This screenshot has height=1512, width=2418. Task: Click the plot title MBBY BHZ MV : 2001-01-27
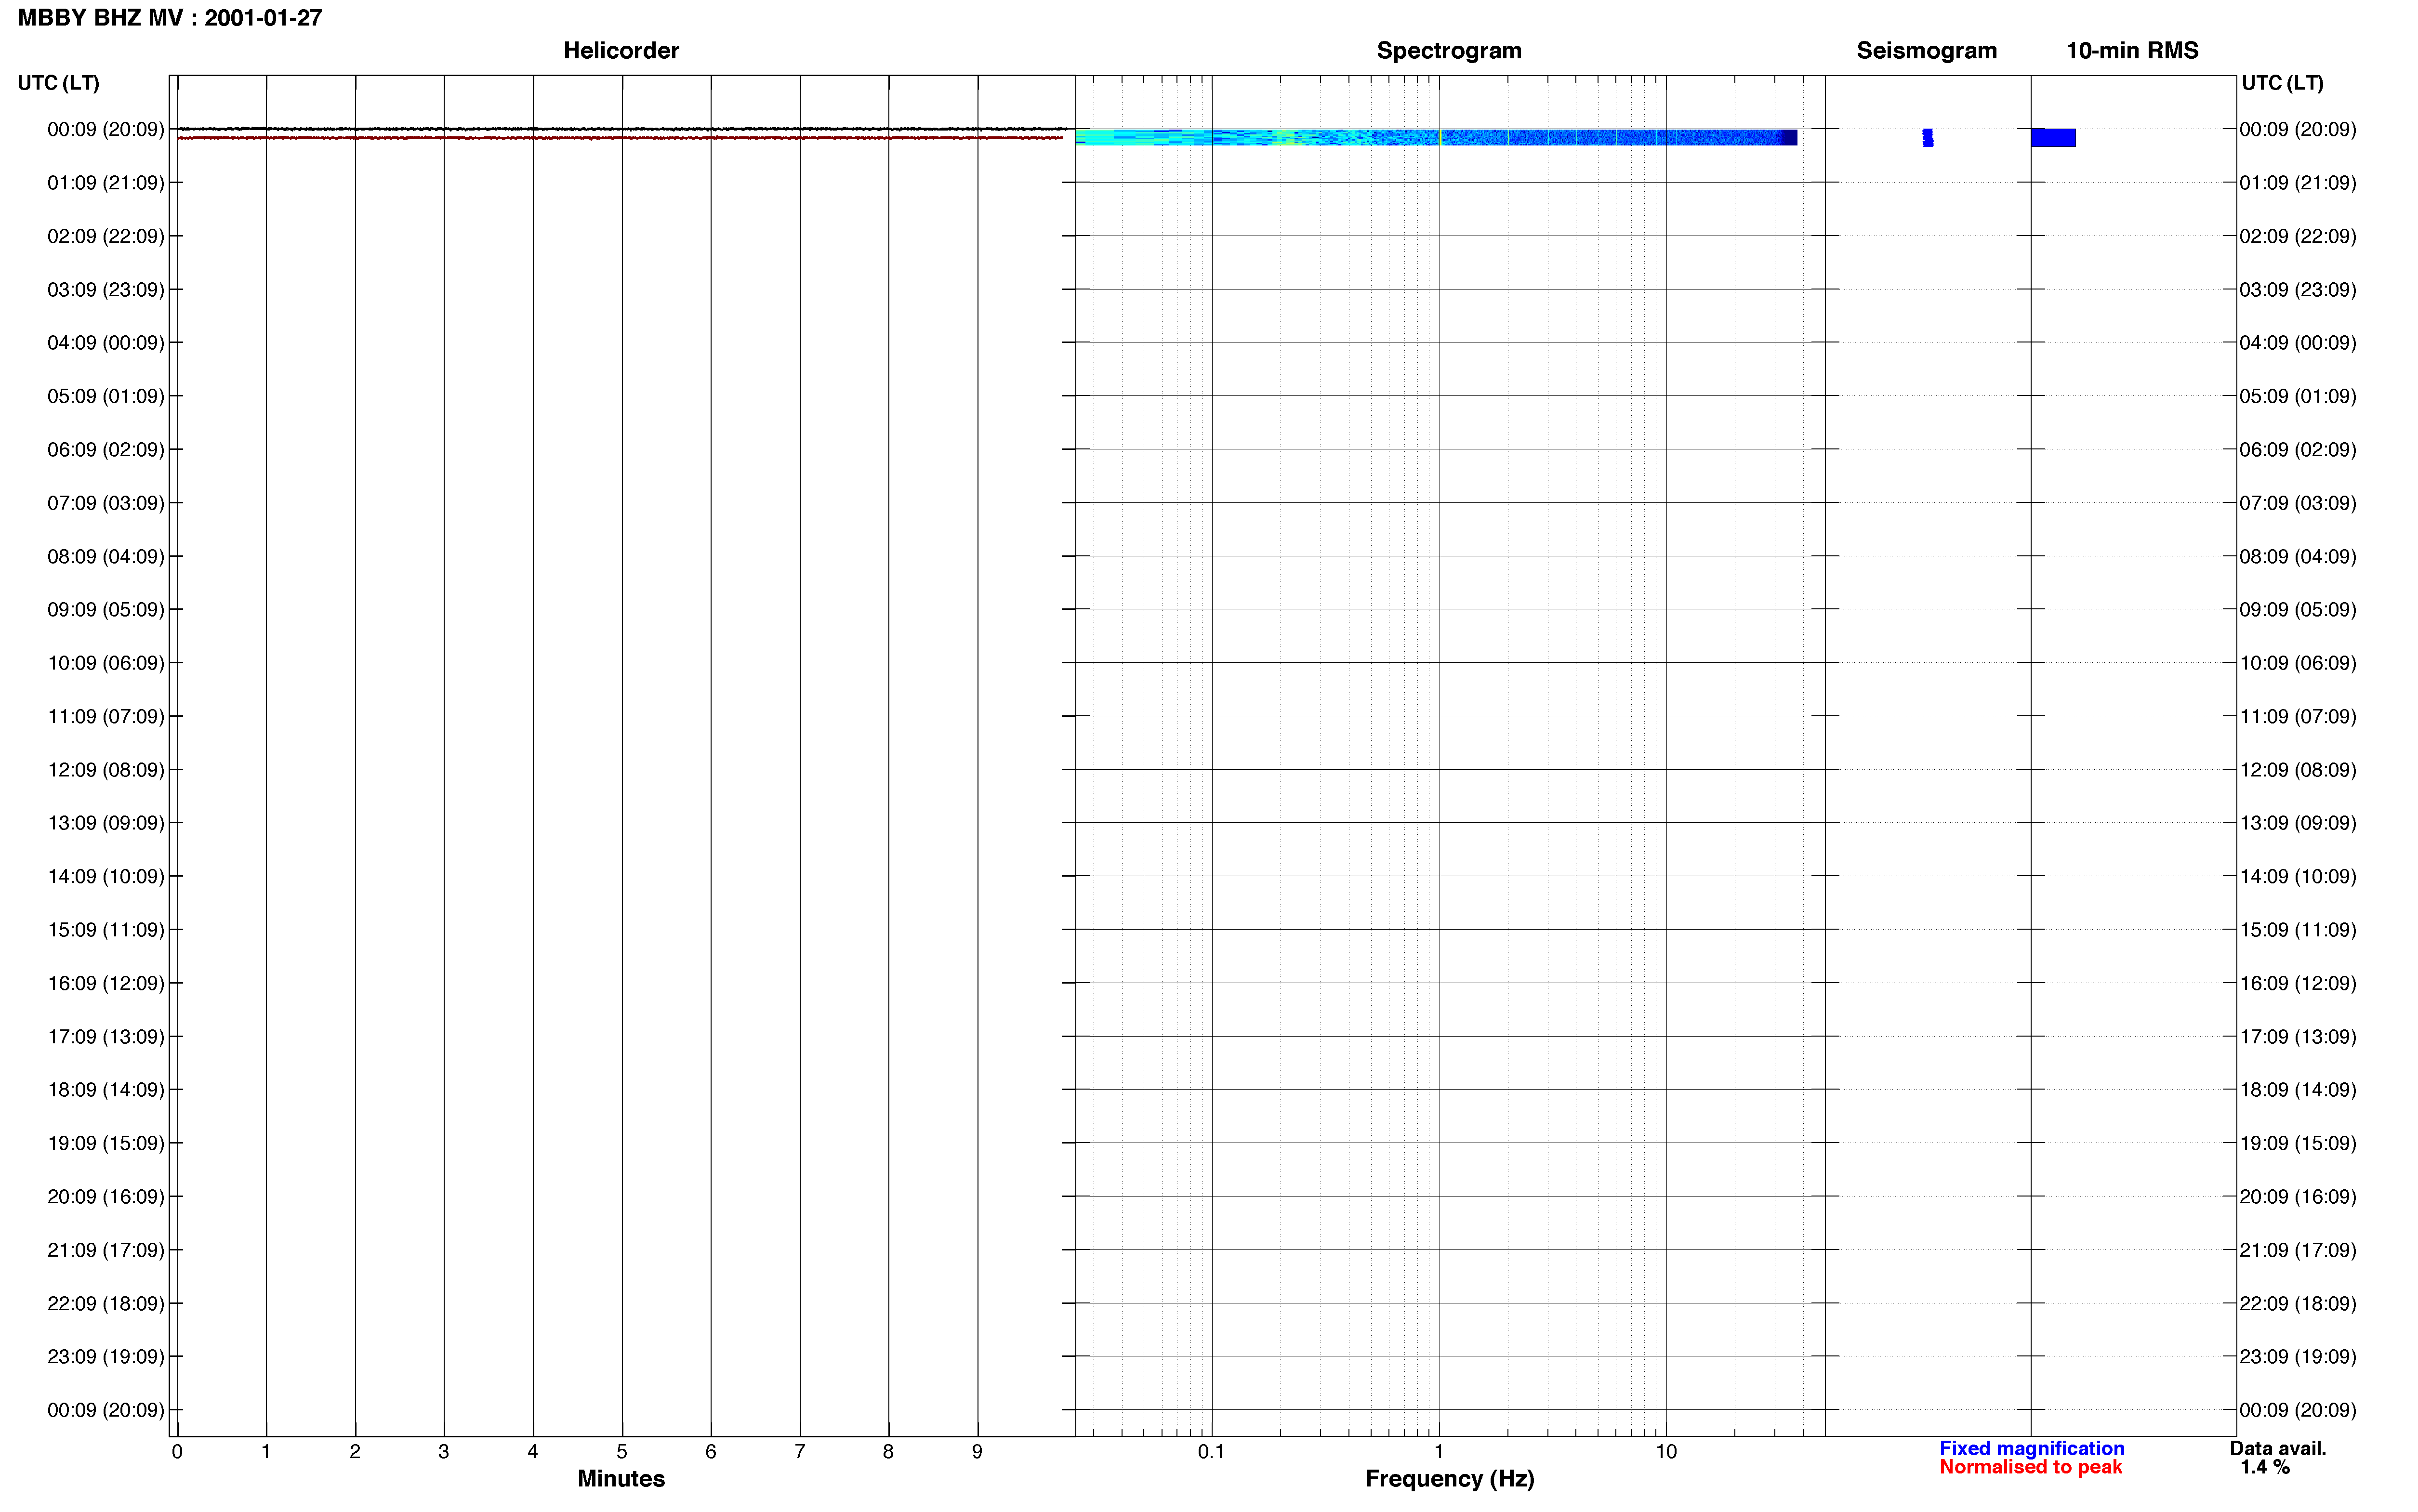pyautogui.click(x=170, y=18)
